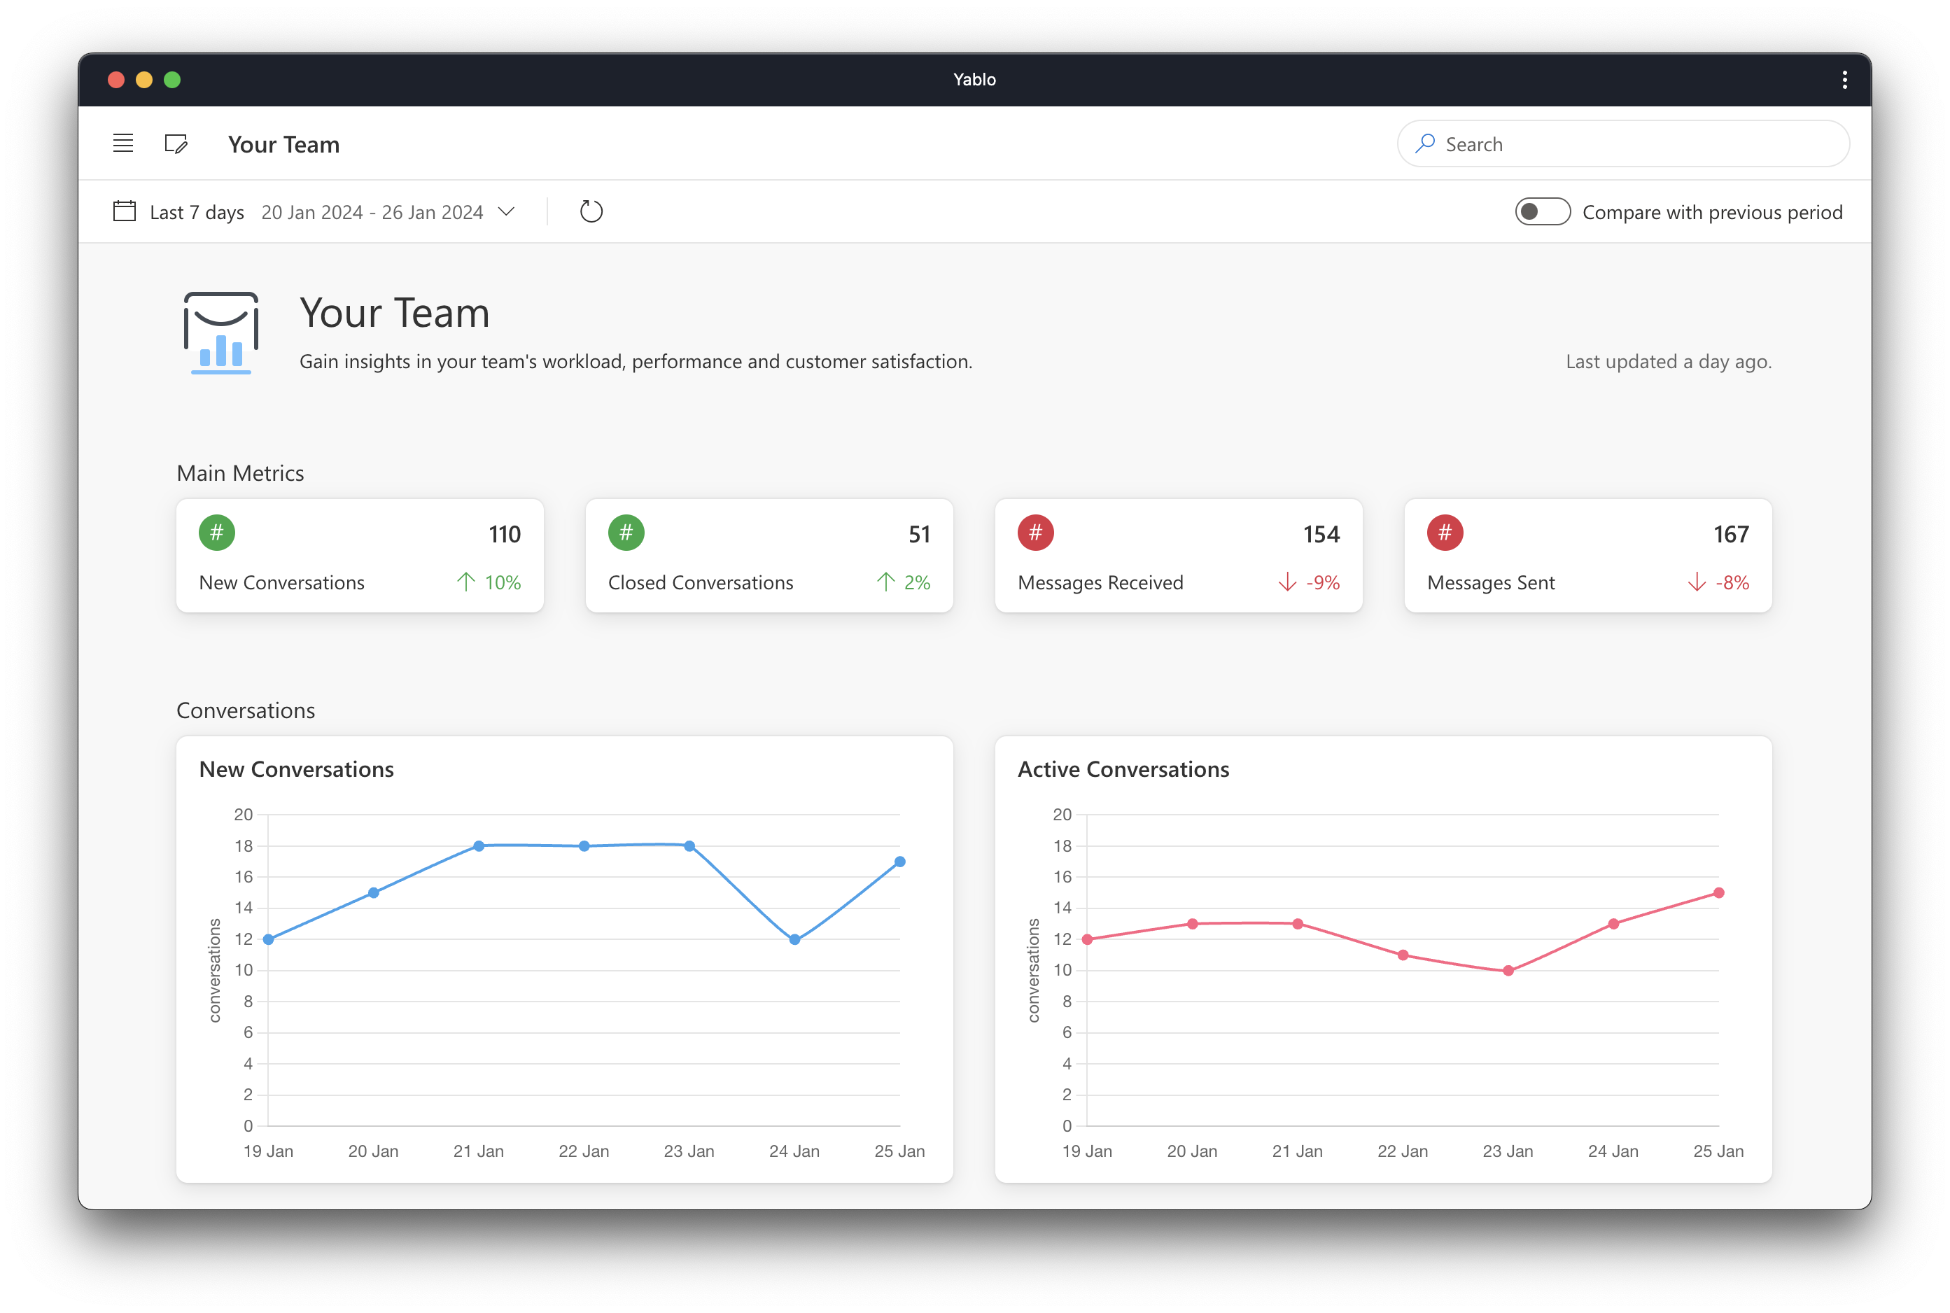Image resolution: width=1950 pixels, height=1313 pixels.
Task: Click the green macOS fullscreen window button
Action: 172,80
